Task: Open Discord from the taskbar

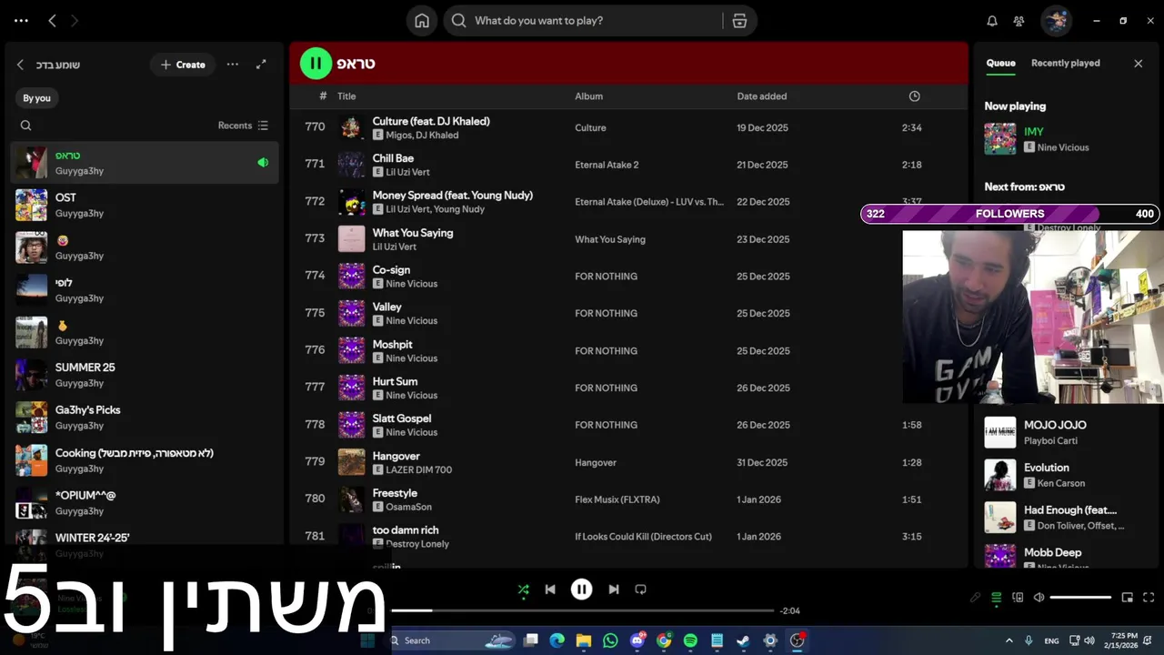Action: tap(637, 640)
